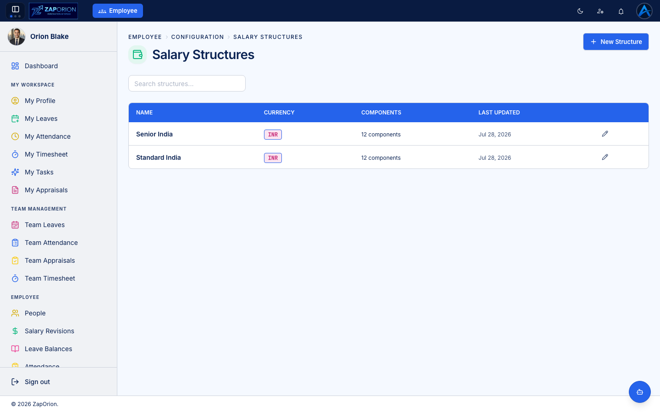Click Jul 28, 2026 in Senior India row
Screen dimensions: 660x412
pyautogui.click(x=495, y=135)
